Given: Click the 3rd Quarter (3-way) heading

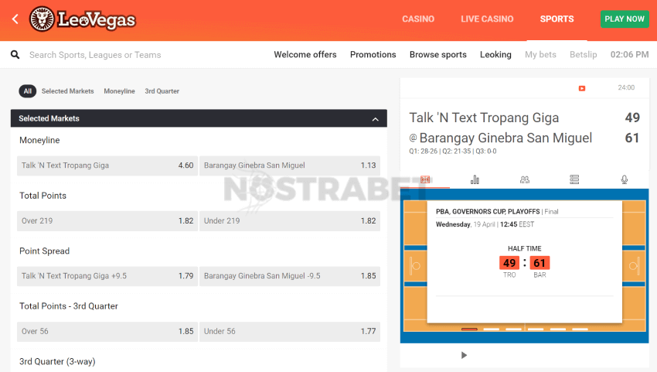Looking at the screenshot, I should (x=57, y=361).
